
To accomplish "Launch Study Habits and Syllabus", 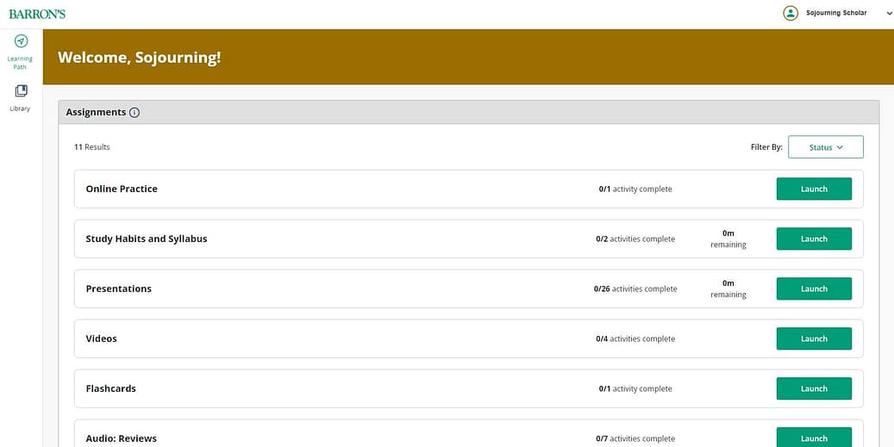I will [814, 239].
